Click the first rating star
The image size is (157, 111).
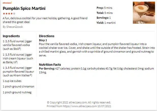click(x=4, y=14)
